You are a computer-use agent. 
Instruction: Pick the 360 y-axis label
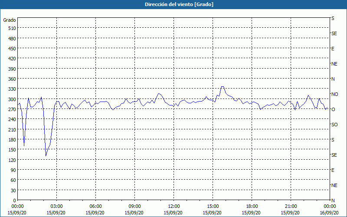(12, 79)
